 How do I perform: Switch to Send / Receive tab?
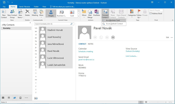(25, 7)
